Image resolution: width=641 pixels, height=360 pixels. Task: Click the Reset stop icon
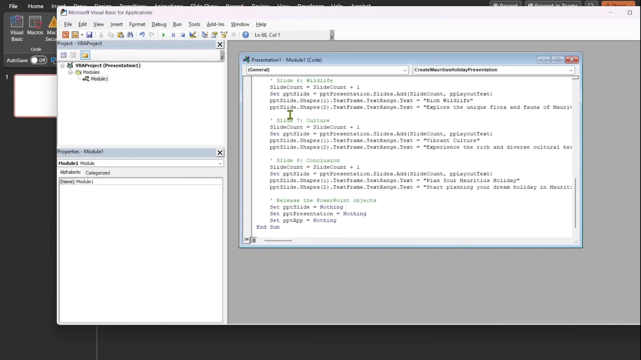(183, 35)
